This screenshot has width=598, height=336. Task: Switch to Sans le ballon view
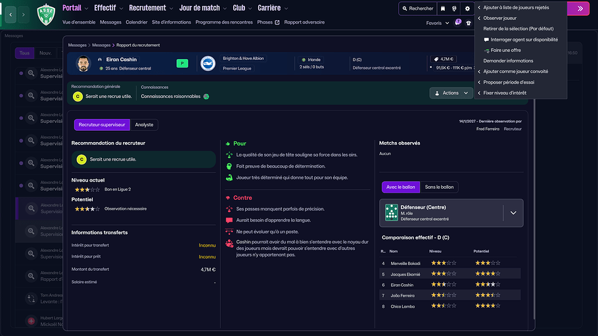[x=439, y=187]
